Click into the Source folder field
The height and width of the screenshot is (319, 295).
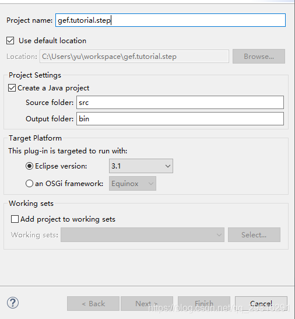tap(180, 102)
